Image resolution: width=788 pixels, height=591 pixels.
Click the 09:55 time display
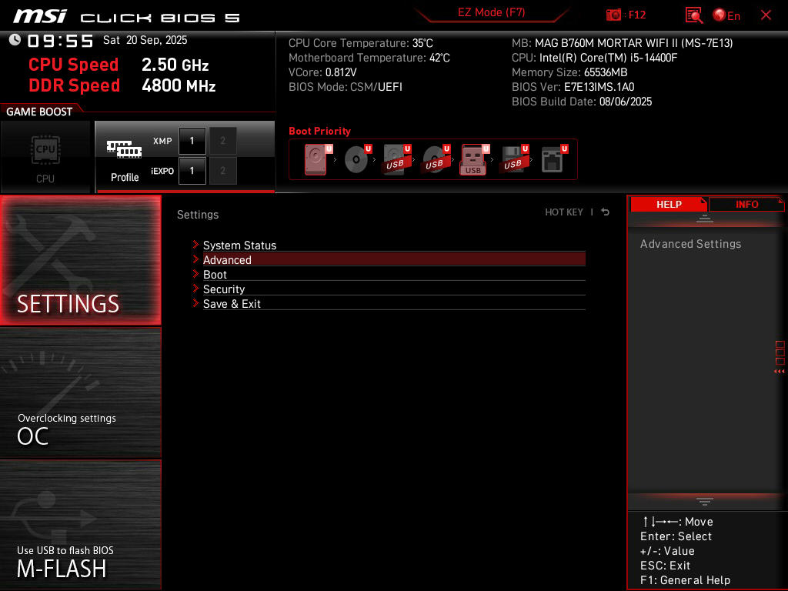(x=60, y=41)
